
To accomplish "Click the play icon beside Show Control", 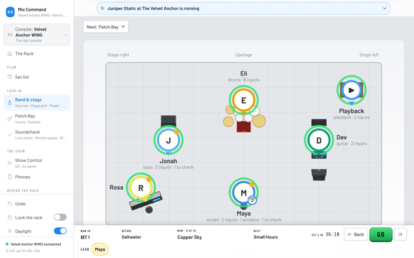I will pyautogui.click(x=10, y=163).
